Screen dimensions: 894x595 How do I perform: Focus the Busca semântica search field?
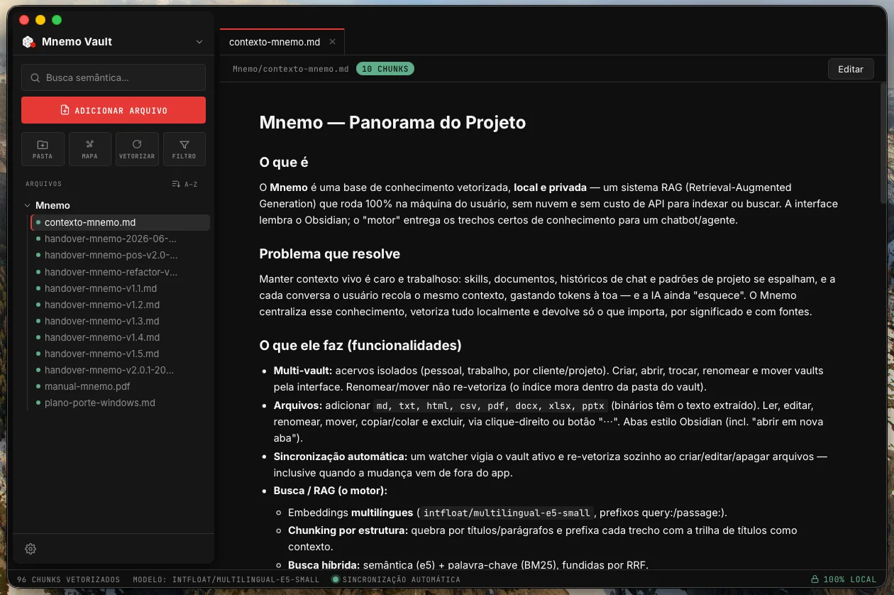tap(114, 77)
